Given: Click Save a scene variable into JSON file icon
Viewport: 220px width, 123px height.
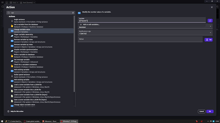Looking at the screenshot, I should [12, 91].
